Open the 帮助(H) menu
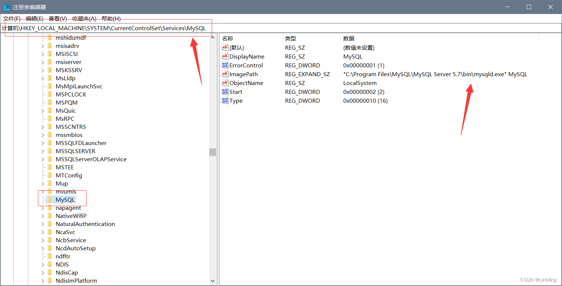Image resolution: width=562 pixels, height=286 pixels. click(x=111, y=18)
